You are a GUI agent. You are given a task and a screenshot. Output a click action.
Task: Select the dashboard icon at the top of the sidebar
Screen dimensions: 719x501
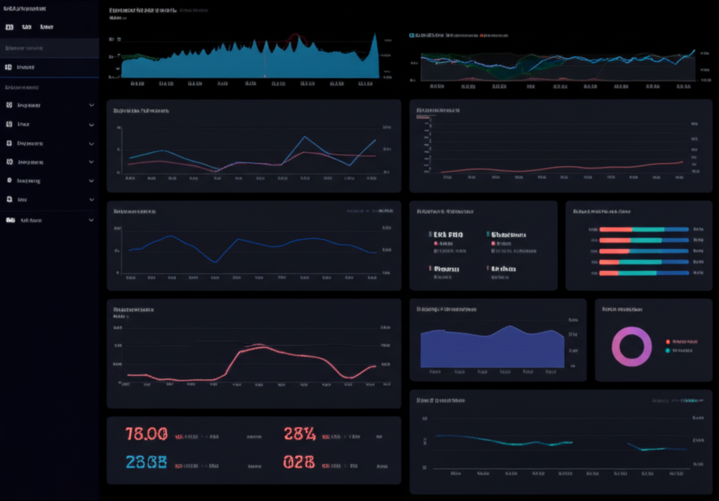coord(8,27)
